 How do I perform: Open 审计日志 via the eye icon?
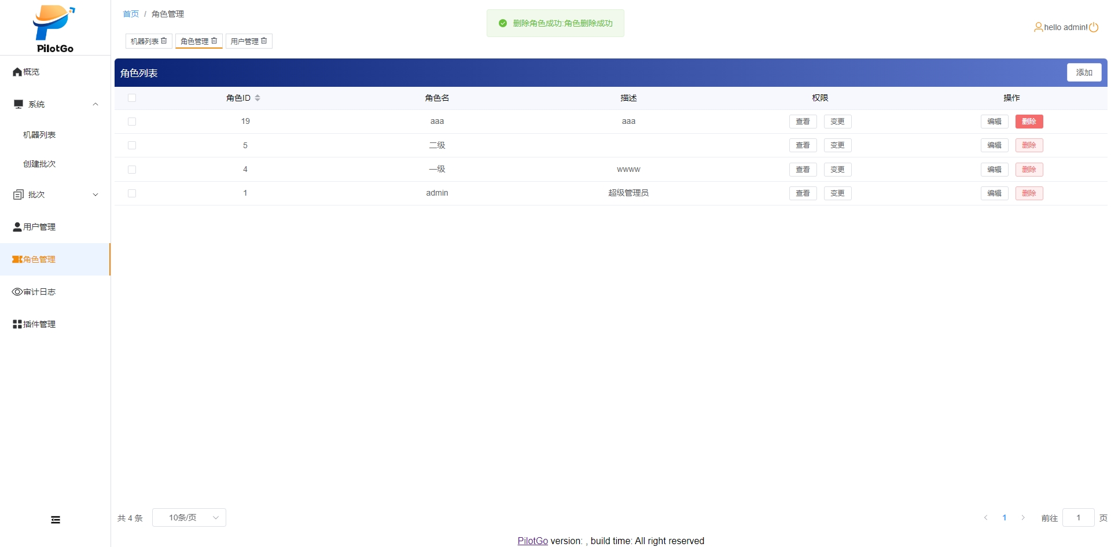[17, 292]
